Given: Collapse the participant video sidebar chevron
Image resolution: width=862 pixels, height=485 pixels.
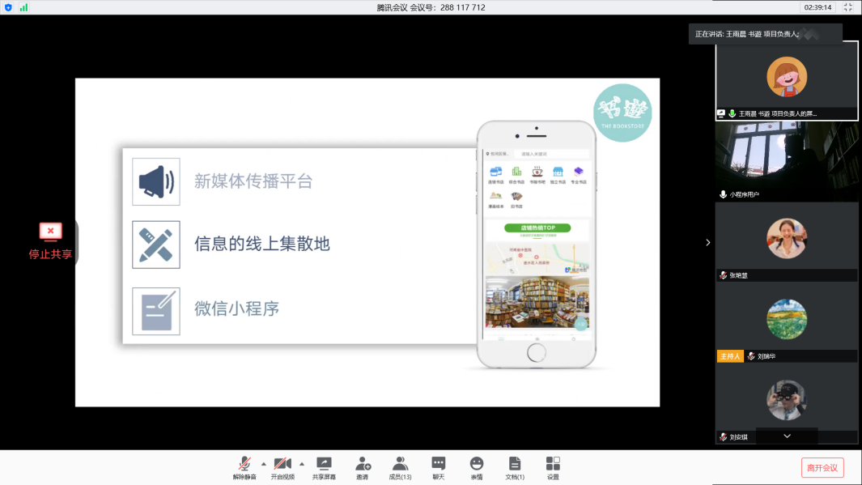Looking at the screenshot, I should click(708, 242).
